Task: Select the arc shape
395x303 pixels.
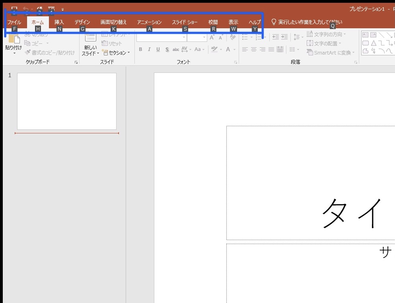Action: [381, 51]
